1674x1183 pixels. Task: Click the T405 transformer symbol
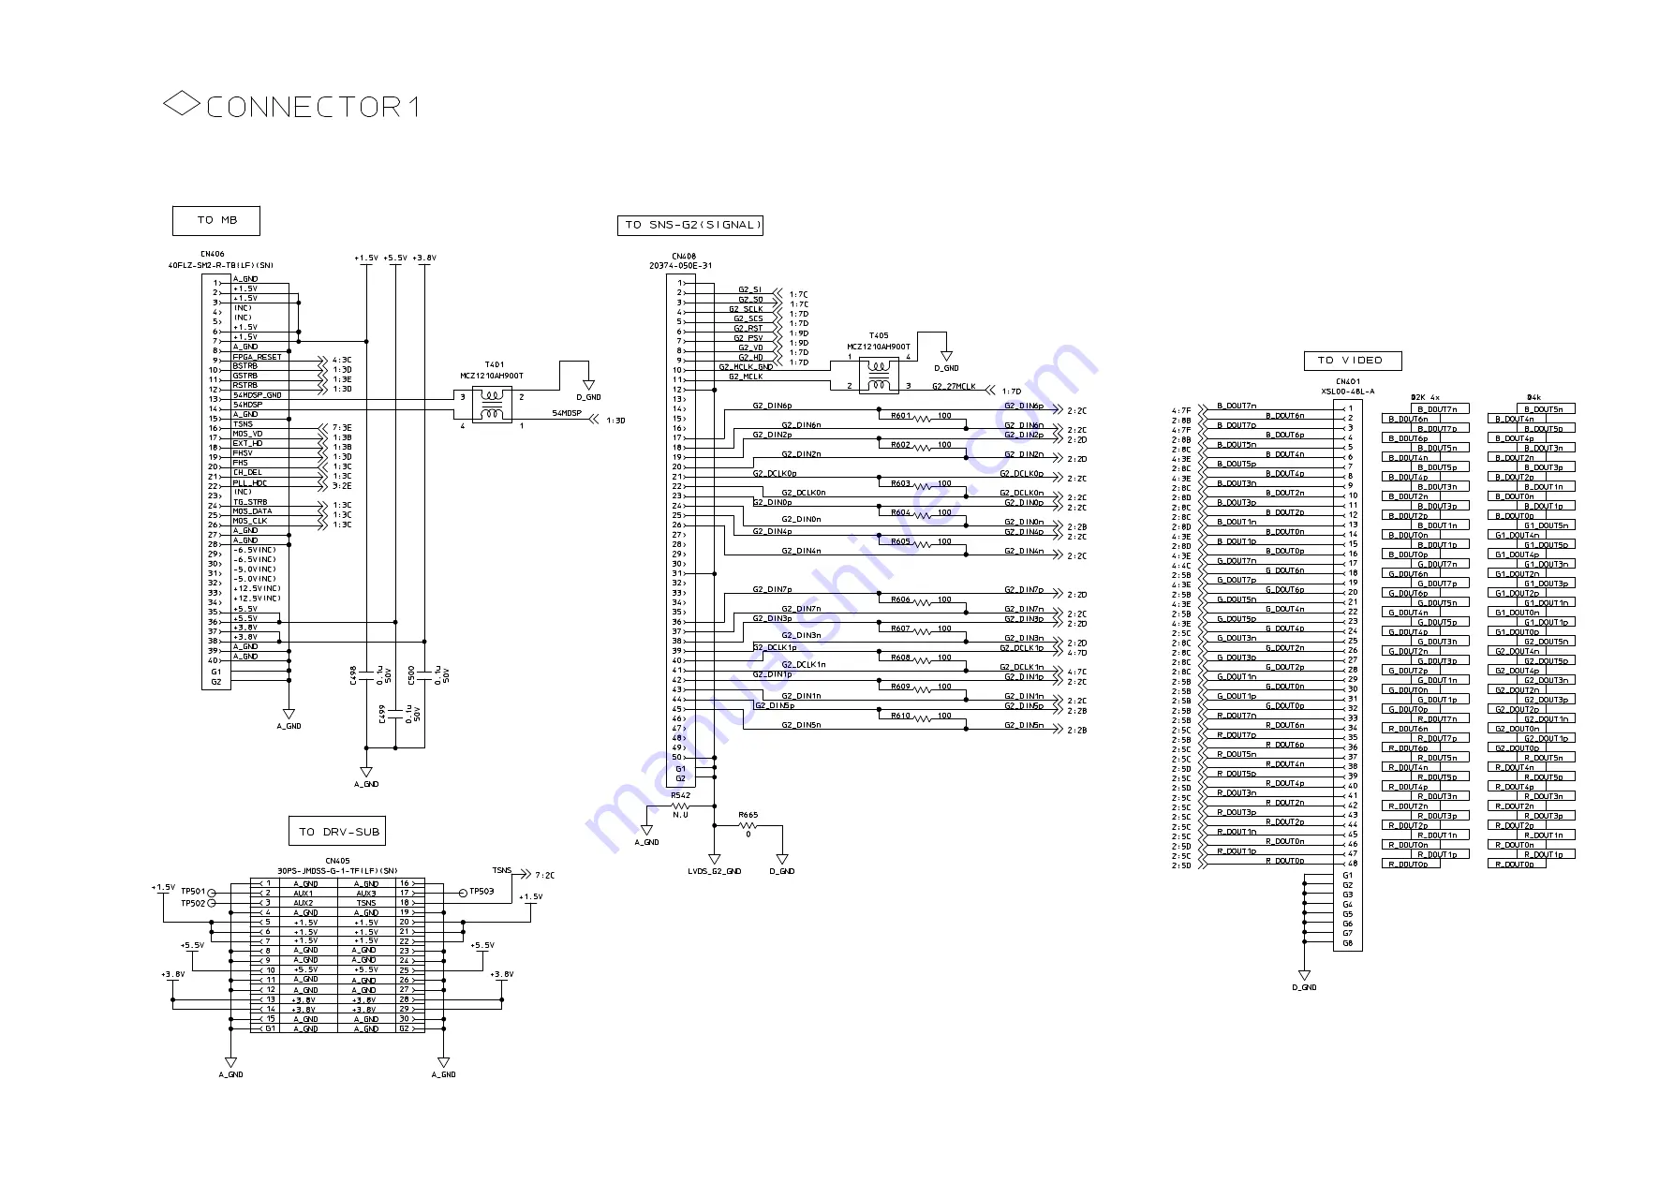pyautogui.click(x=879, y=375)
